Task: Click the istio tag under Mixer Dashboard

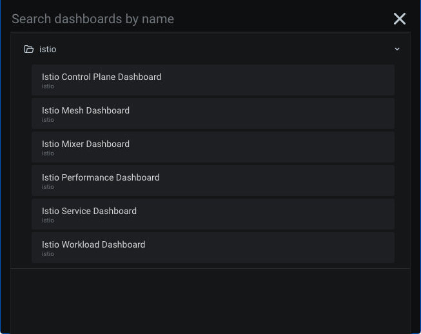Action: tap(48, 153)
